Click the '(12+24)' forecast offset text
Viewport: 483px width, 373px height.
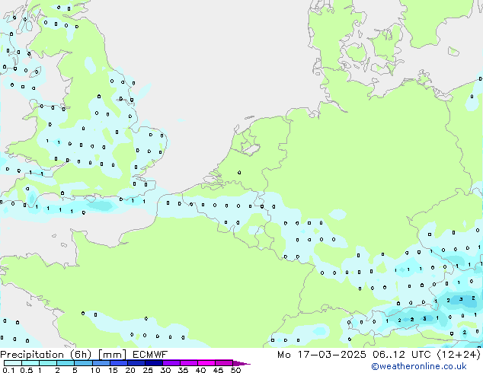(x=459, y=355)
